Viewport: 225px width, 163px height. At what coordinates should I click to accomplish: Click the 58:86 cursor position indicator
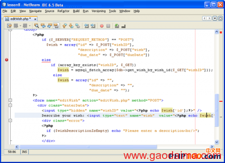pos(12,152)
